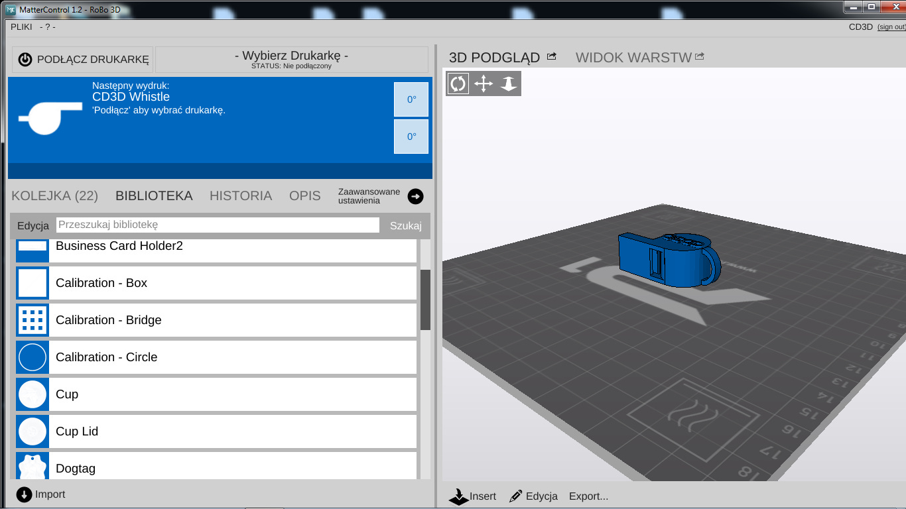
Task: Select the Zoom view tool
Action: (x=509, y=84)
